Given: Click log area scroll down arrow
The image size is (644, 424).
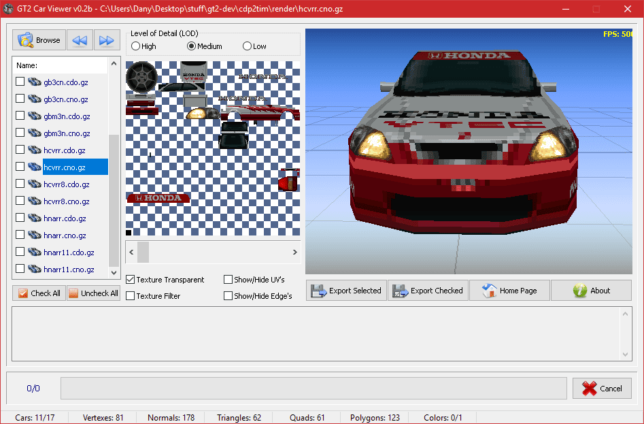Looking at the screenshot, I should 625,354.
